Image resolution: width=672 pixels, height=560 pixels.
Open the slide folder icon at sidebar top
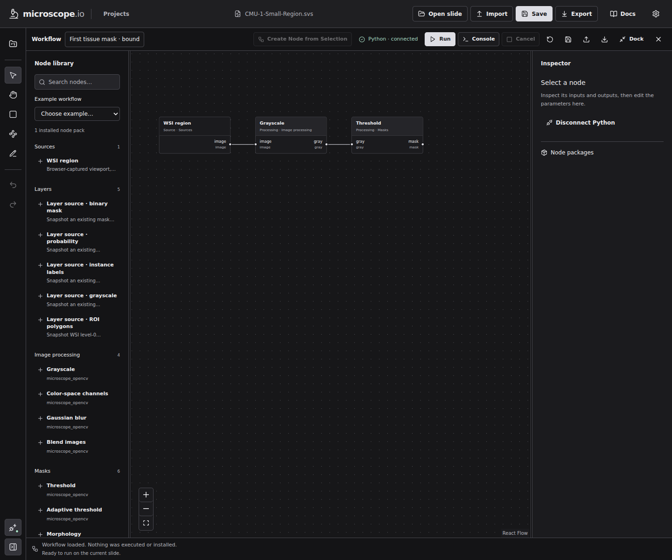click(13, 44)
